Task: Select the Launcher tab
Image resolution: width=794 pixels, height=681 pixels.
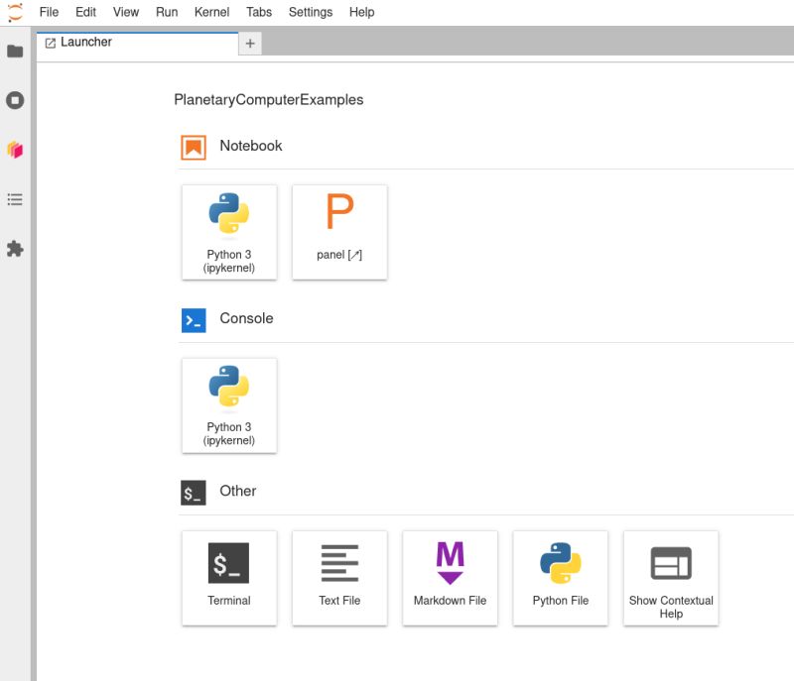Action: pos(86,42)
